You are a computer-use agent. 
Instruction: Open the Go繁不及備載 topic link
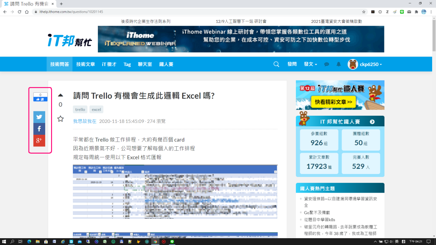coord(317,213)
